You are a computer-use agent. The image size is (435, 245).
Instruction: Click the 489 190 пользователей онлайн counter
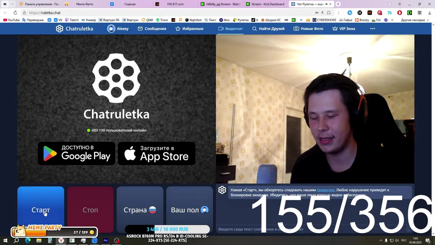point(117,130)
